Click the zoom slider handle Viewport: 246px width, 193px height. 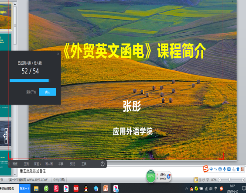tap(229, 179)
